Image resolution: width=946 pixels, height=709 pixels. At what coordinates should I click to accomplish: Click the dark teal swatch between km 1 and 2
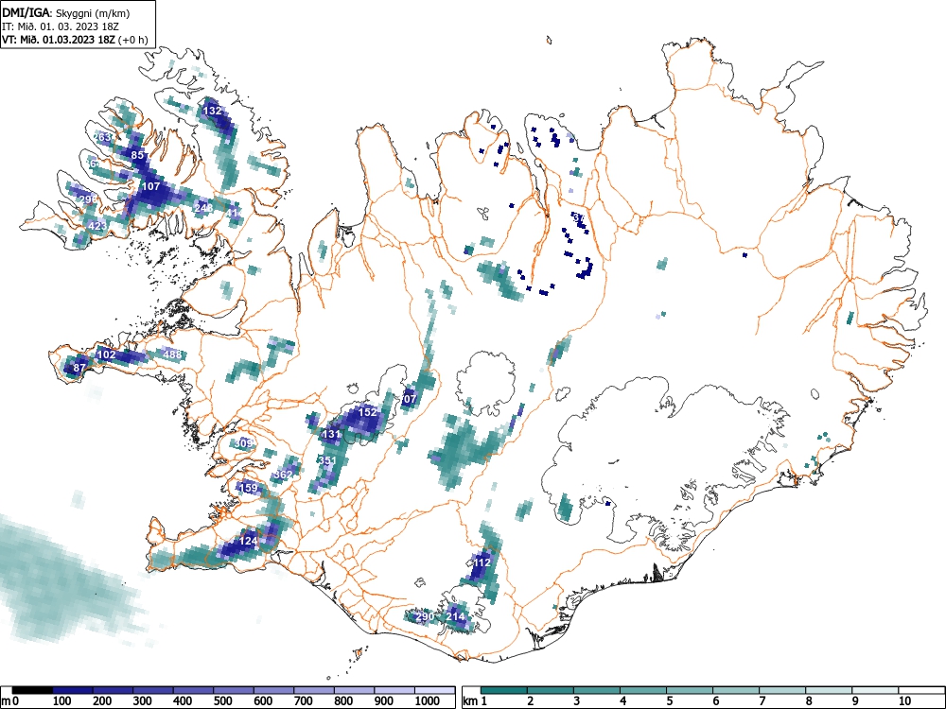coord(504,690)
